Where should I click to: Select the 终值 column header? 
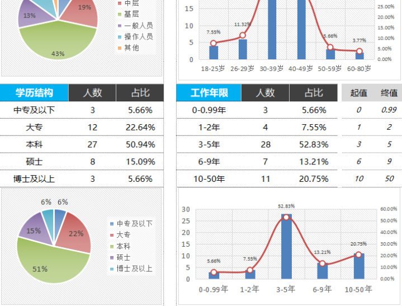click(x=389, y=93)
